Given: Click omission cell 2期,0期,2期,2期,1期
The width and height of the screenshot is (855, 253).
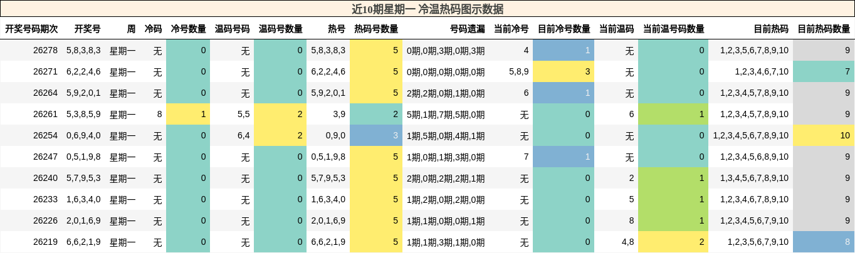Looking at the screenshot, I should [446, 178].
